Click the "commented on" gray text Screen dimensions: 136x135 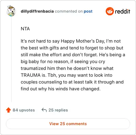[69, 11]
